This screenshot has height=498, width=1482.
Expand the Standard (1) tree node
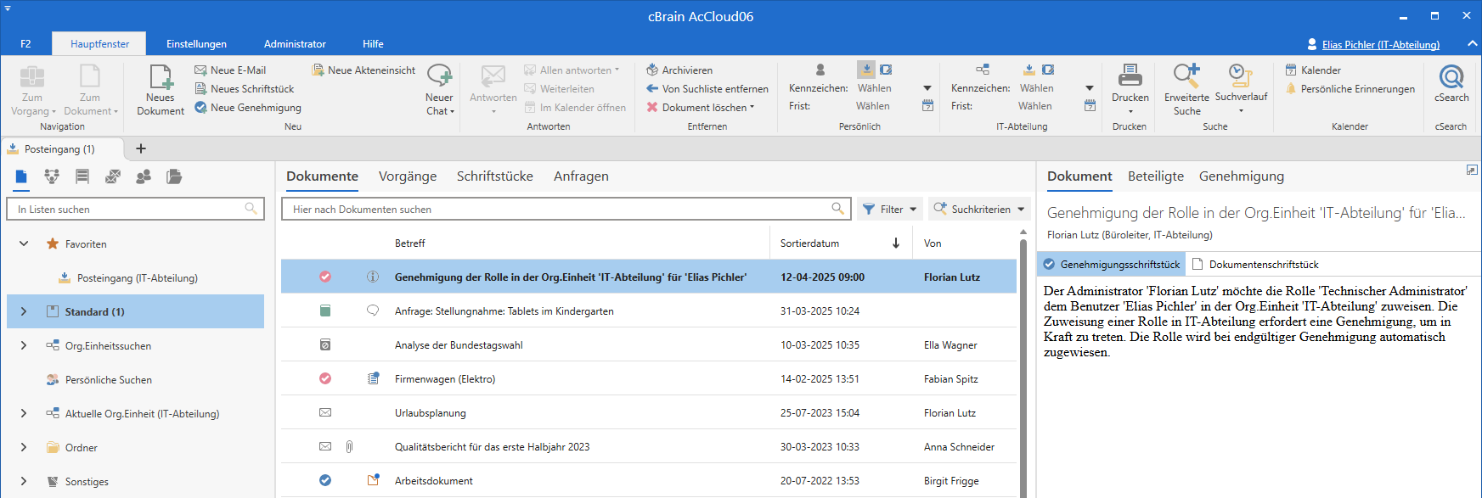point(24,311)
